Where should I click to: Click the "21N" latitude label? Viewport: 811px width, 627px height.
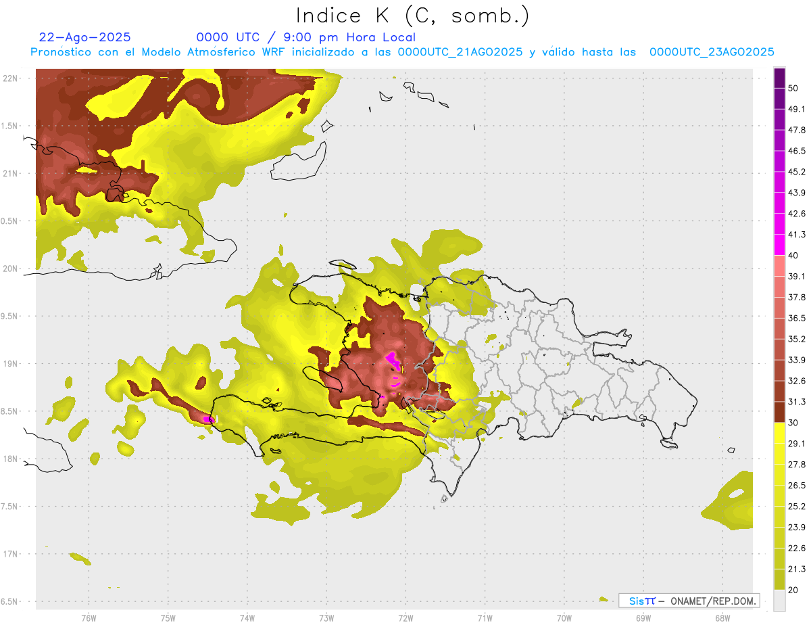[x=11, y=173]
